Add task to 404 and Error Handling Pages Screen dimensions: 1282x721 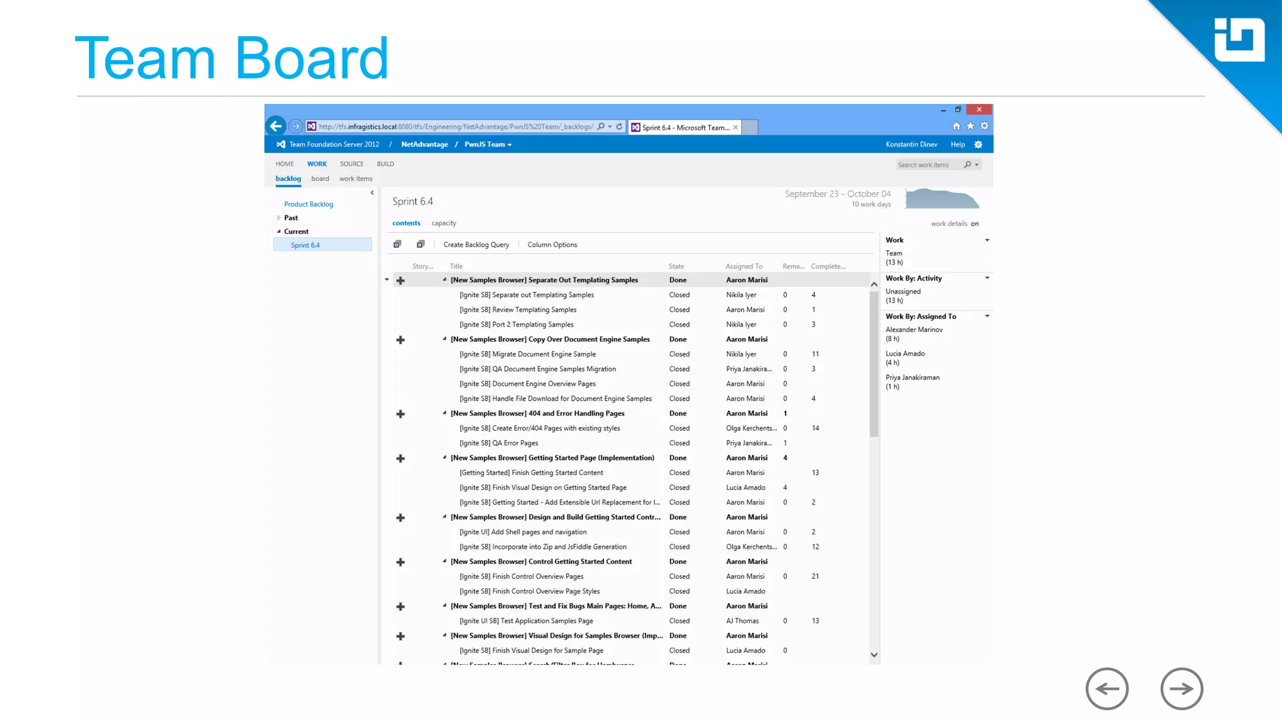coord(401,414)
